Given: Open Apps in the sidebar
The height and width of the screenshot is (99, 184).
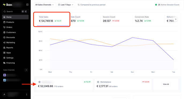Looking at the screenshot, I should tap(15, 53).
